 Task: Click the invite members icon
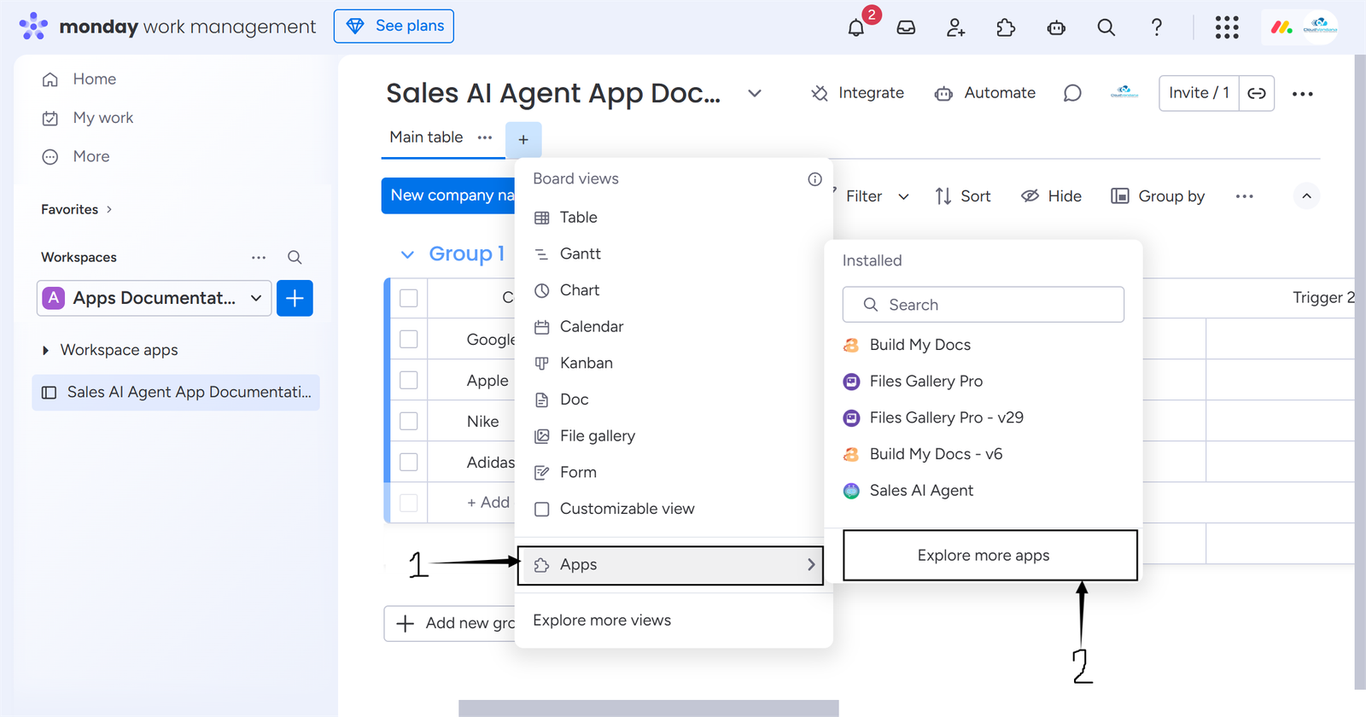coord(955,27)
